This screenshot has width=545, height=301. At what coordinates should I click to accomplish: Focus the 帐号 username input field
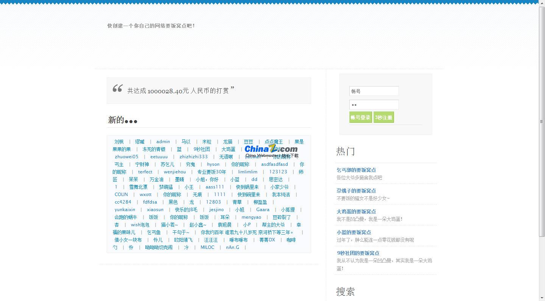[374, 91]
